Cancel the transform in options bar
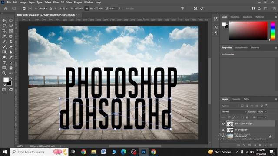 pos(195,9)
